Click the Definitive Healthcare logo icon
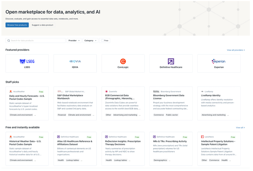253x171 pixels. (x=171, y=61)
